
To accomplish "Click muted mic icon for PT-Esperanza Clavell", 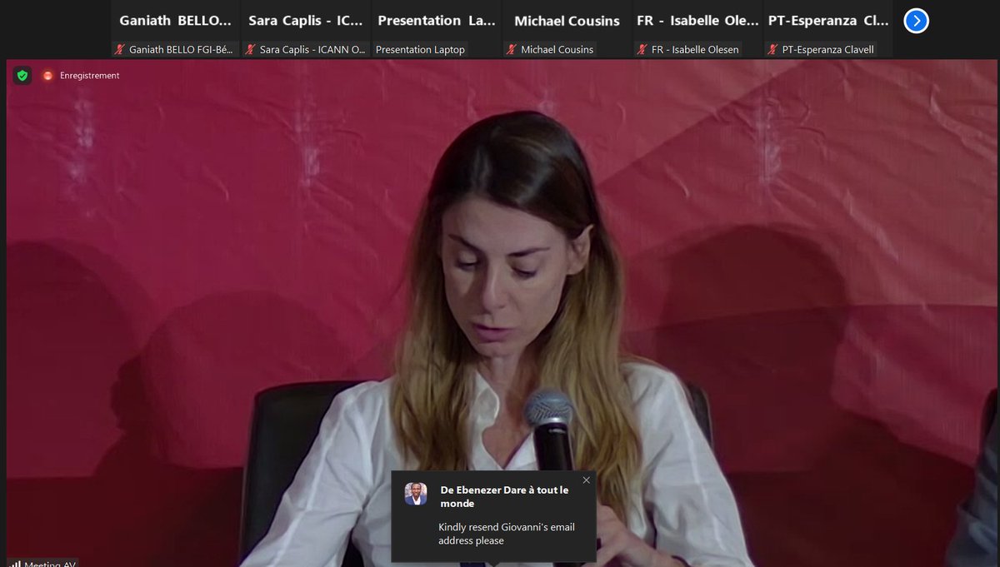I will point(772,50).
